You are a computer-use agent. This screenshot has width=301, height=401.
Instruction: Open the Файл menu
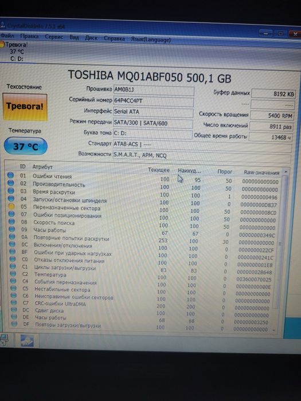coord(7,36)
